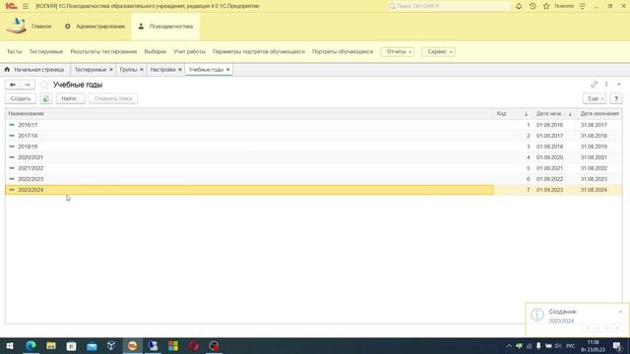Viewport: 630px width, 354px height.
Task: Open the history clock icon
Action: coord(533,6)
